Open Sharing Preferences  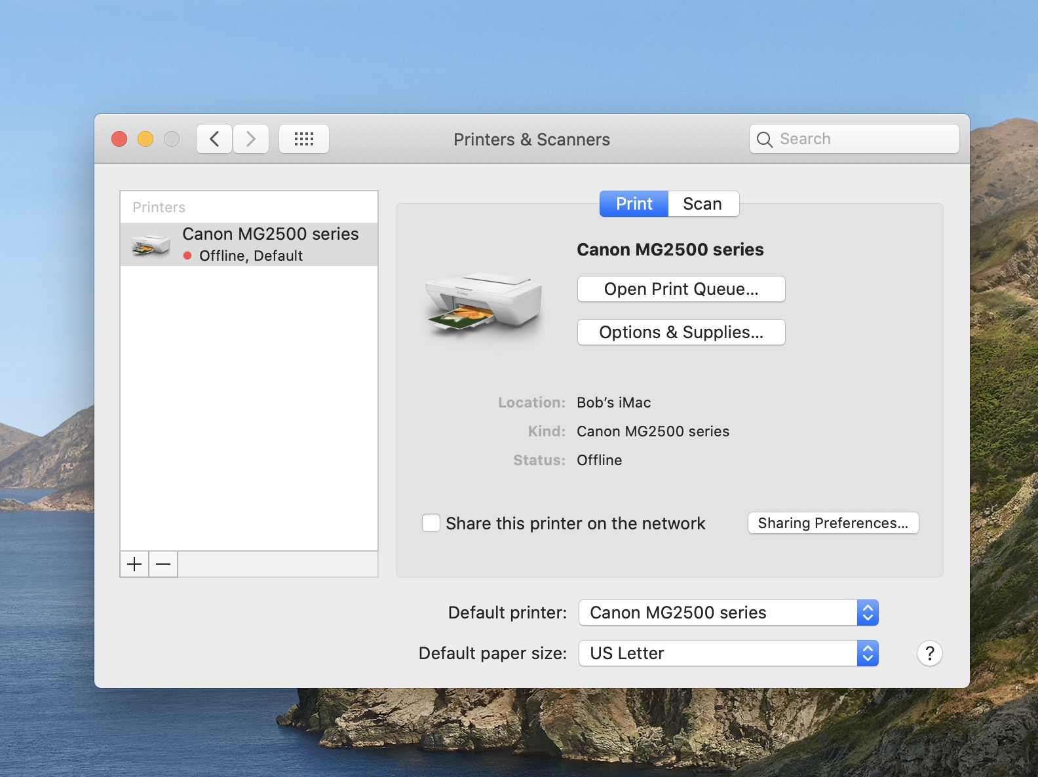[834, 523]
